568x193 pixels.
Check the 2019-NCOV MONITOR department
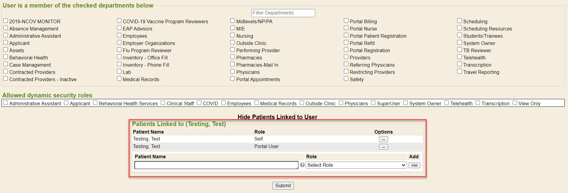click(x=6, y=21)
